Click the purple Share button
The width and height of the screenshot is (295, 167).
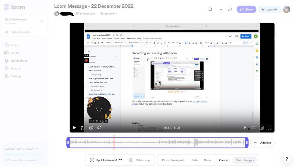point(246,10)
